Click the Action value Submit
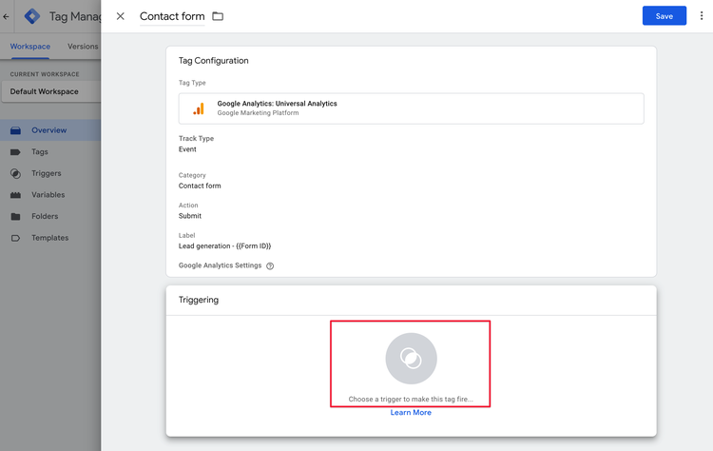Screen dimensions: 713x451 189,216
